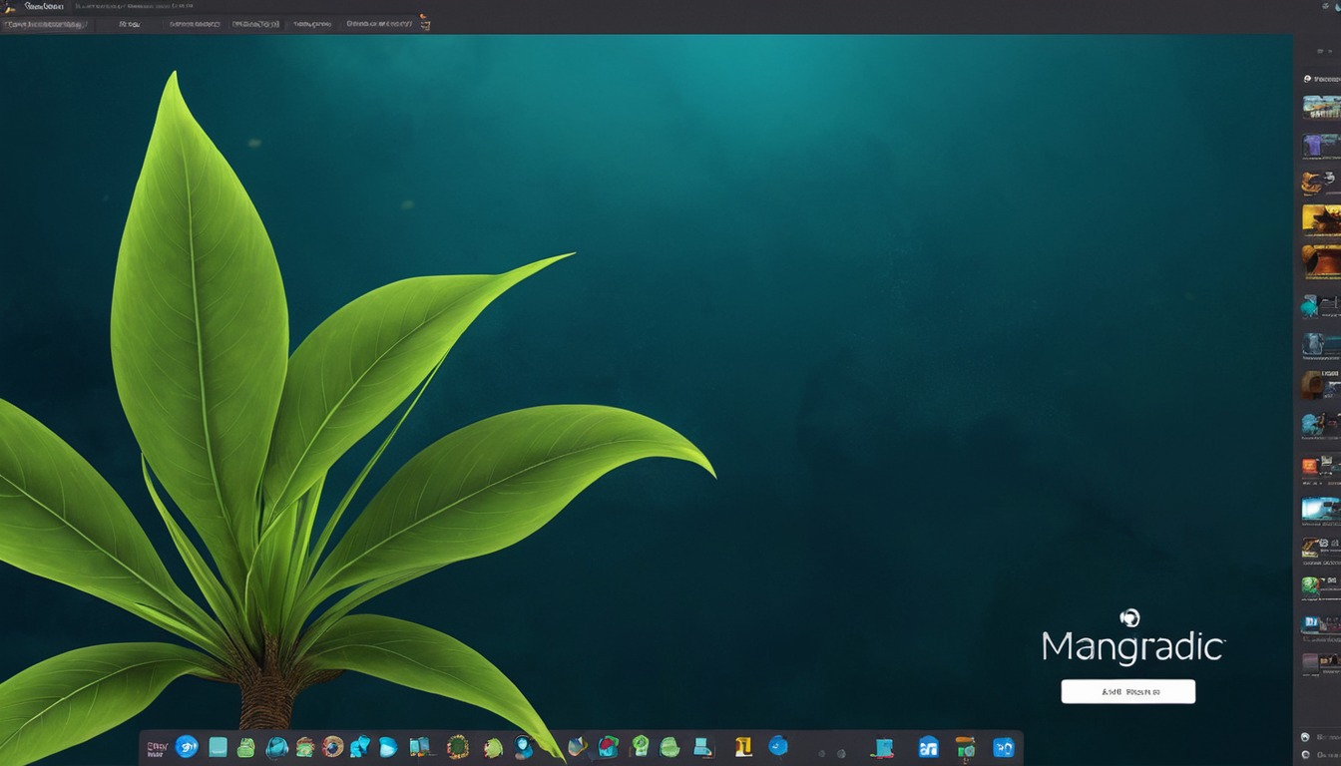The width and height of the screenshot is (1341, 766).
Task: Select the yellow thumbnail with dark silhouette
Action: pyautogui.click(x=1322, y=219)
